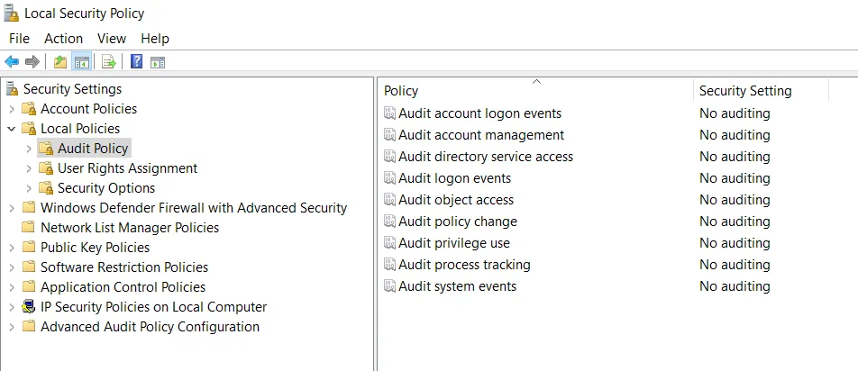Select the Audit Policy tree item
The width and height of the screenshot is (858, 371).
[x=93, y=148]
